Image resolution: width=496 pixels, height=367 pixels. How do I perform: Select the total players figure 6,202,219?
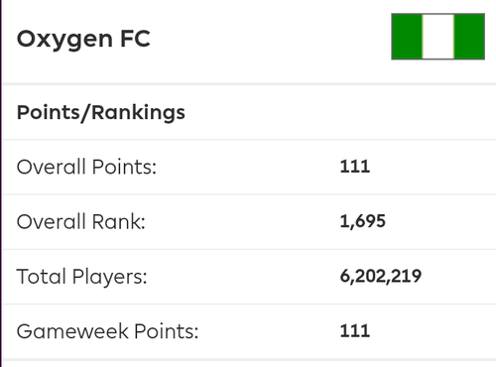point(381,276)
